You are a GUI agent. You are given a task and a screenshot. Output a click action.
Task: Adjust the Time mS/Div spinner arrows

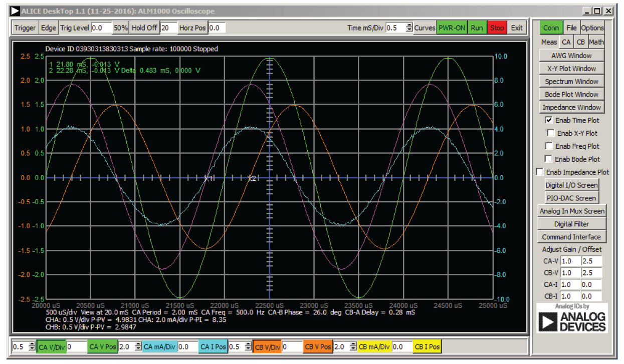coord(409,28)
